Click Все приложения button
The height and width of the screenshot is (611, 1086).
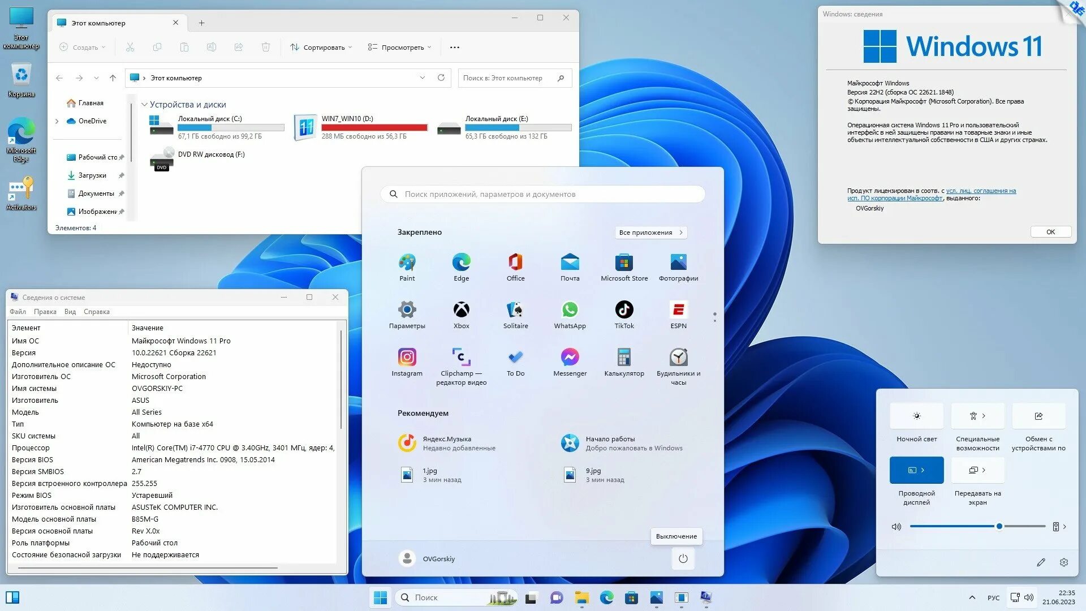(x=650, y=233)
